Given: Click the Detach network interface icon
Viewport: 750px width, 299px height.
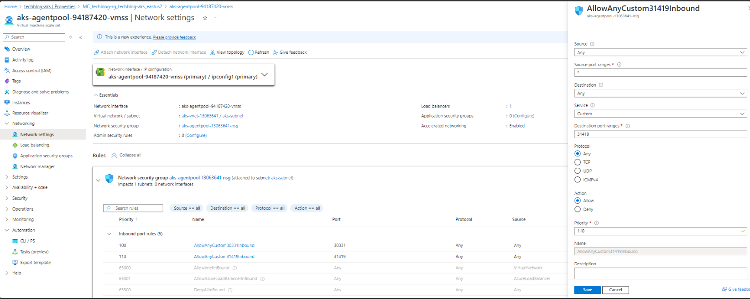Looking at the screenshot, I should point(154,52).
